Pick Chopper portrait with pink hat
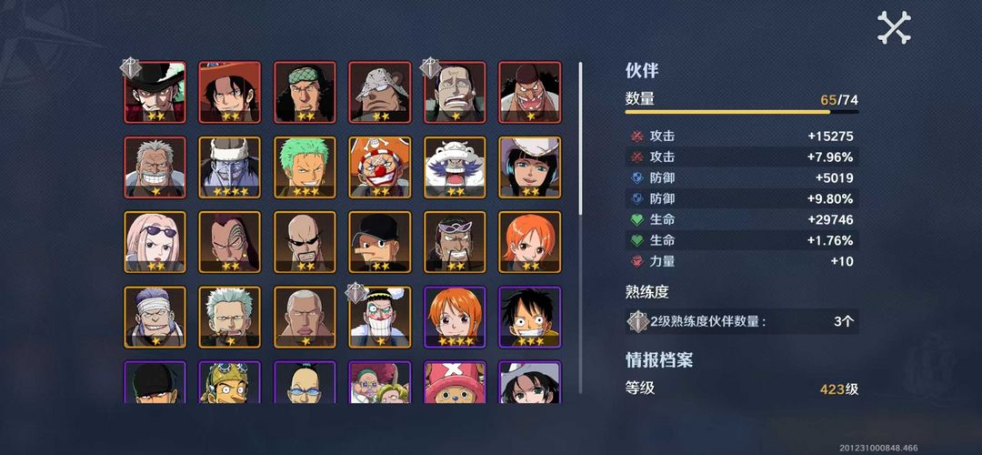 456,381
